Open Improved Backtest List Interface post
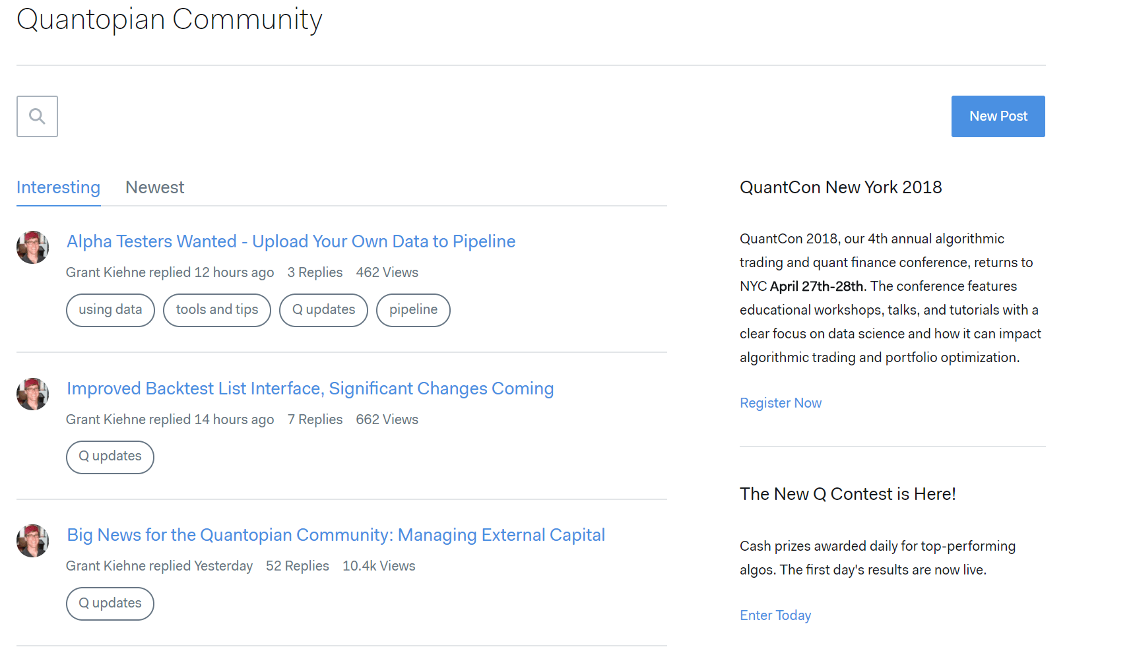 [x=310, y=388]
